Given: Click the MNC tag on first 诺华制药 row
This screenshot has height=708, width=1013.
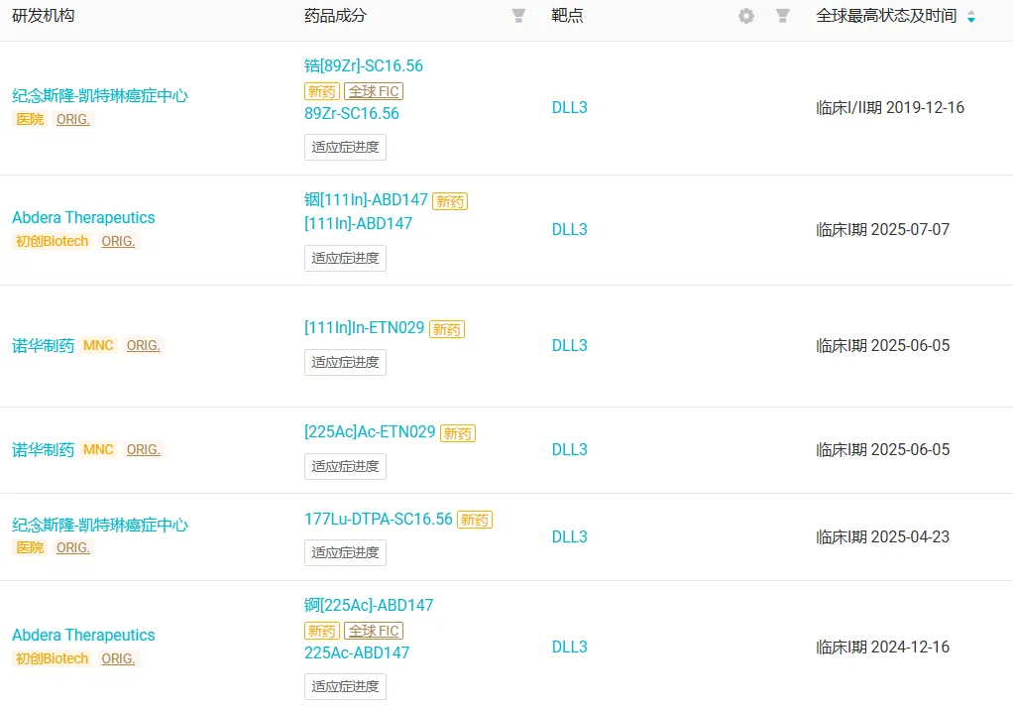Looking at the screenshot, I should [x=99, y=345].
